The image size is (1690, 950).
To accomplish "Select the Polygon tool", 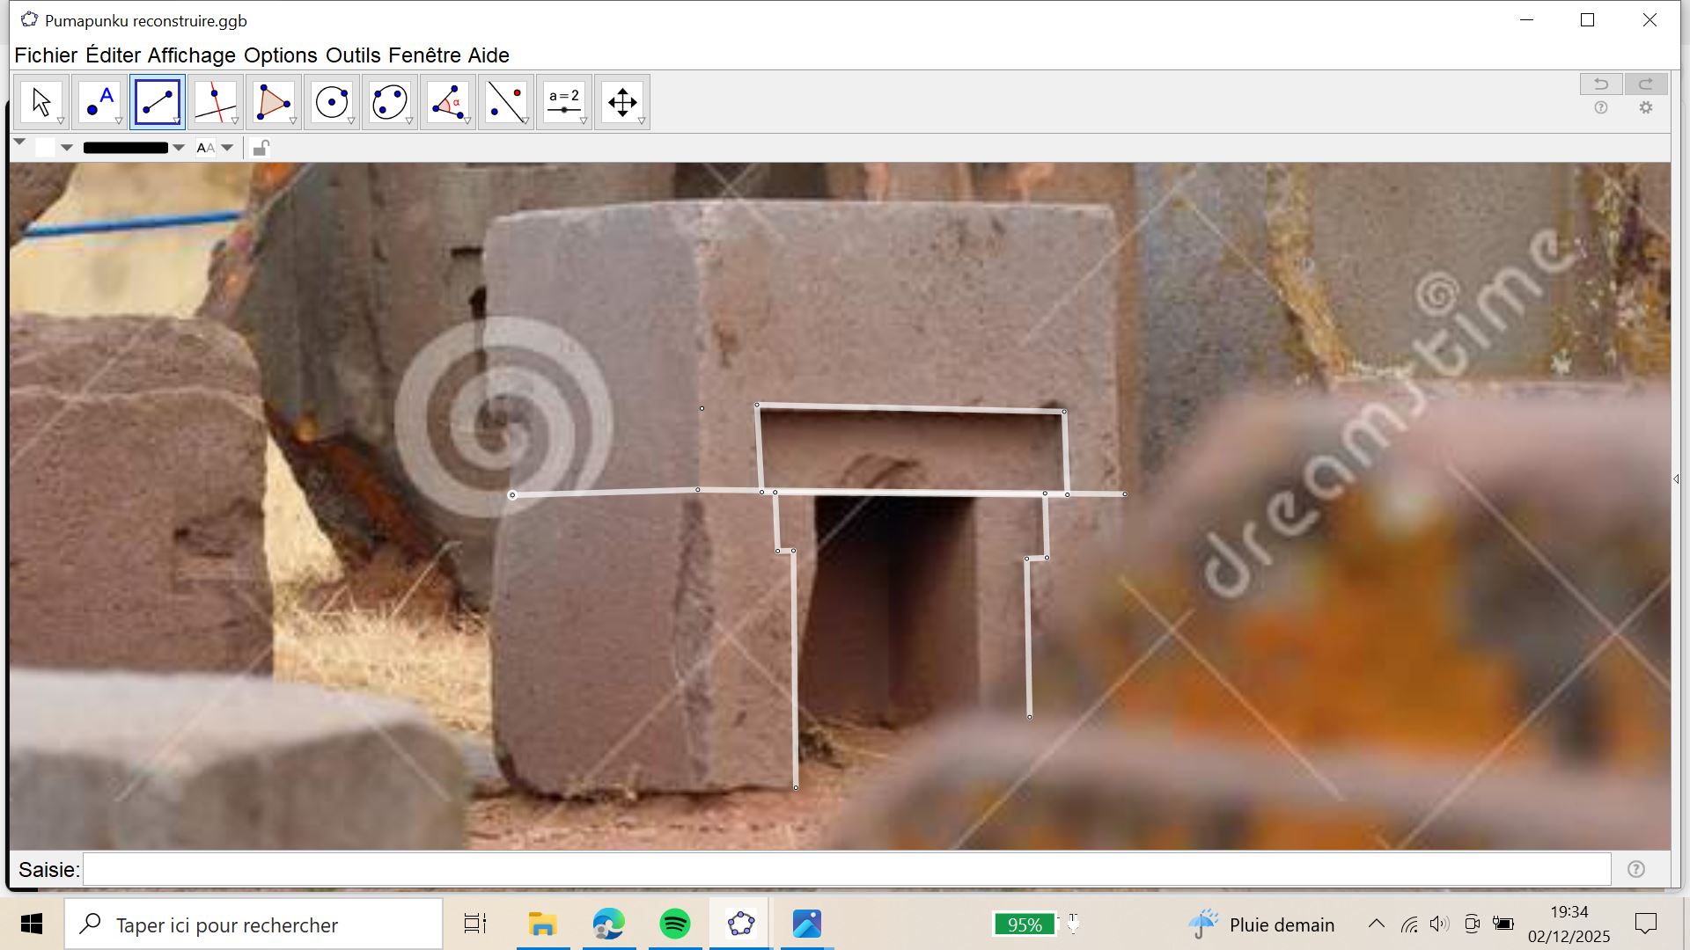I will 274,102.
